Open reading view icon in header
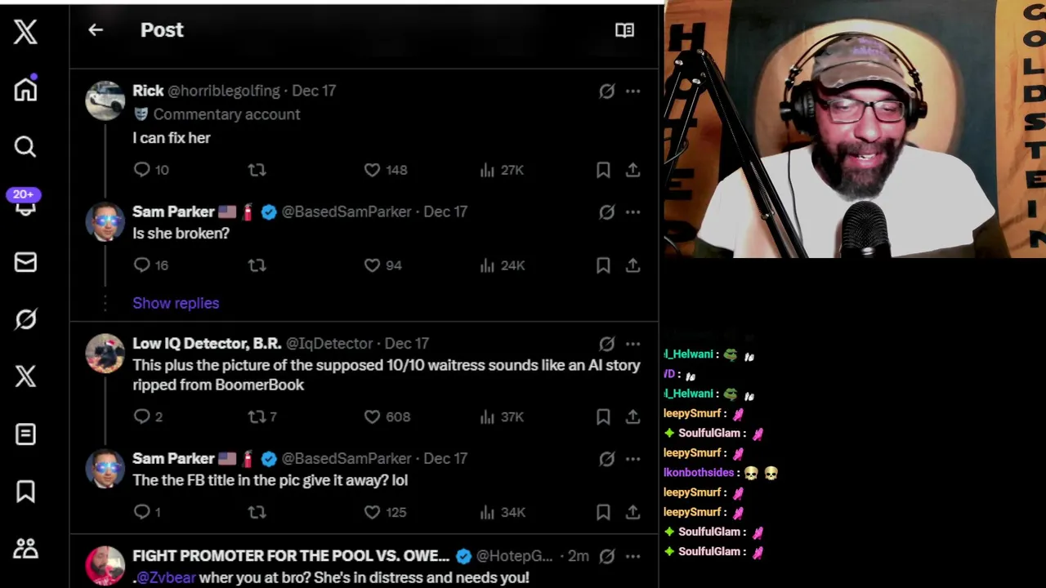Viewport: 1046px width, 588px height. pyautogui.click(x=624, y=30)
